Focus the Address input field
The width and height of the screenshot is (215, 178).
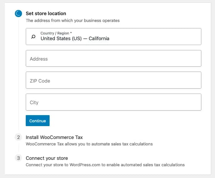pos(114,58)
